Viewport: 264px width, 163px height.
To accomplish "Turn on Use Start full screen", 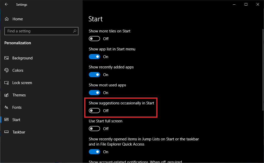I will point(94,129).
